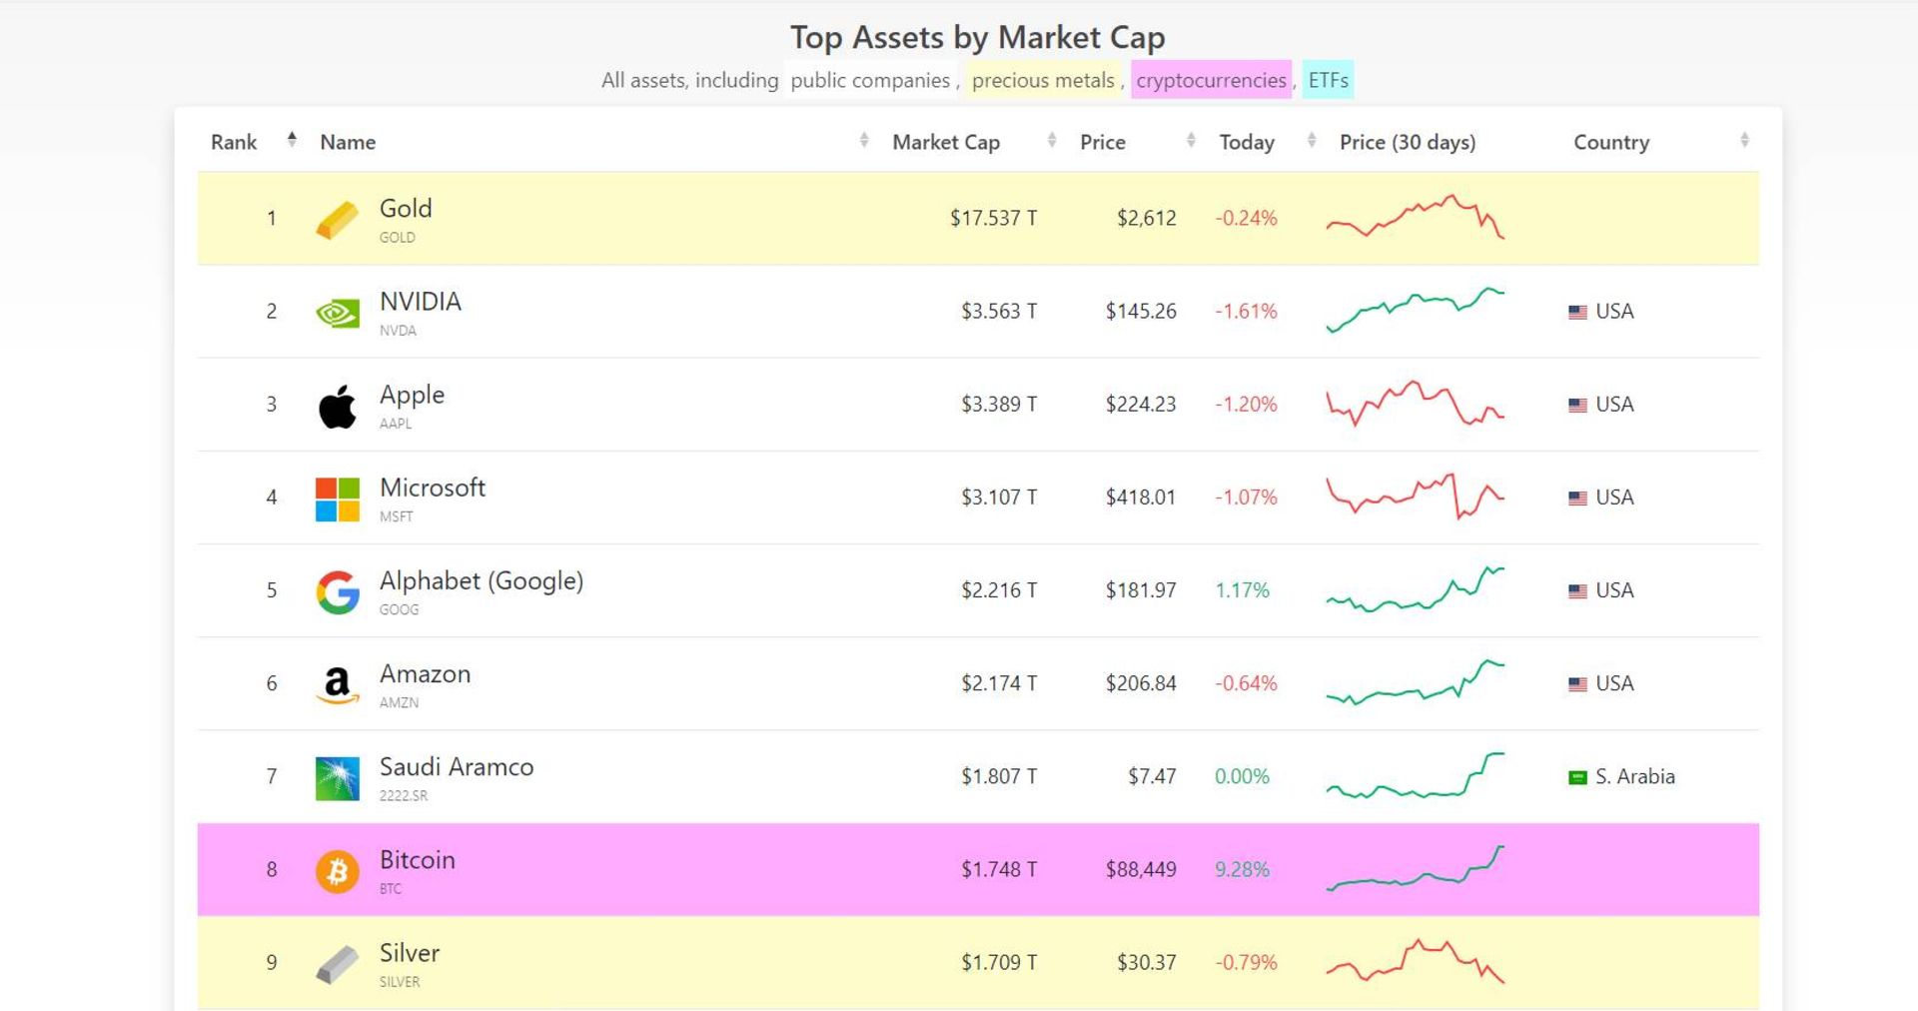Viewport: 1918px width, 1011px height.
Task: Toggle the precious metals filter
Action: [x=1042, y=80]
